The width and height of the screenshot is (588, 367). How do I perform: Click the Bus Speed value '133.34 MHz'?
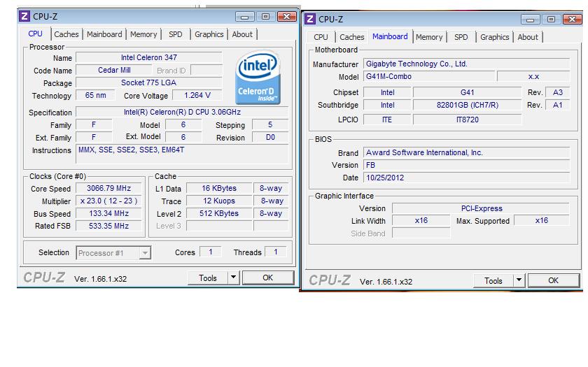pos(108,213)
